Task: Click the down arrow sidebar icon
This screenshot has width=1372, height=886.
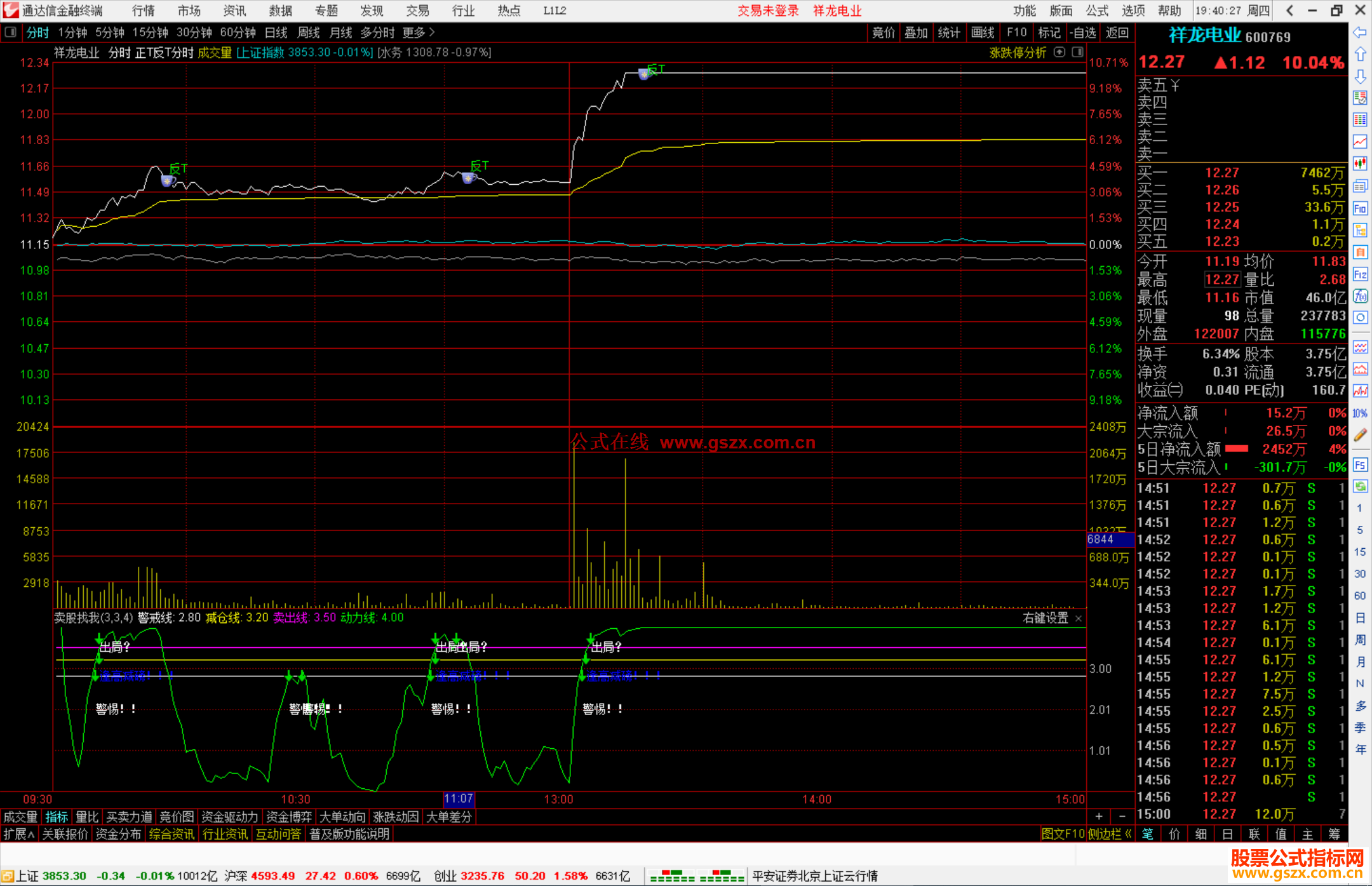Action: [1360, 77]
